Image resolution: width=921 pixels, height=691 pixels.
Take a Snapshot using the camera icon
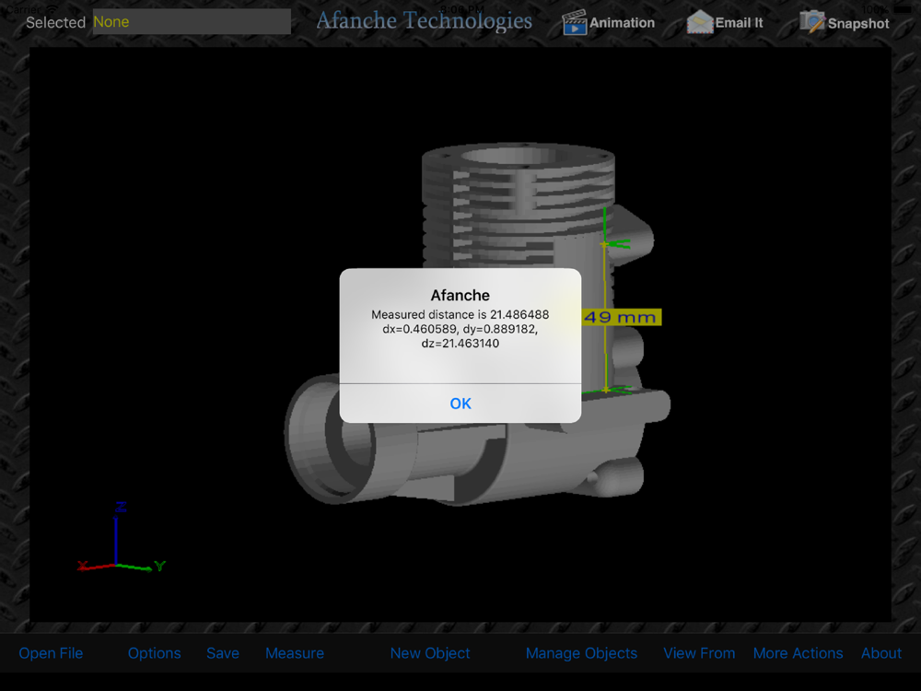[812, 22]
